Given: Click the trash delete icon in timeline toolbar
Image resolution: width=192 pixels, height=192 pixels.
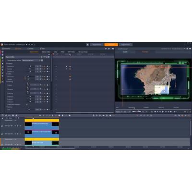Looking at the screenshot, I should [107, 115].
